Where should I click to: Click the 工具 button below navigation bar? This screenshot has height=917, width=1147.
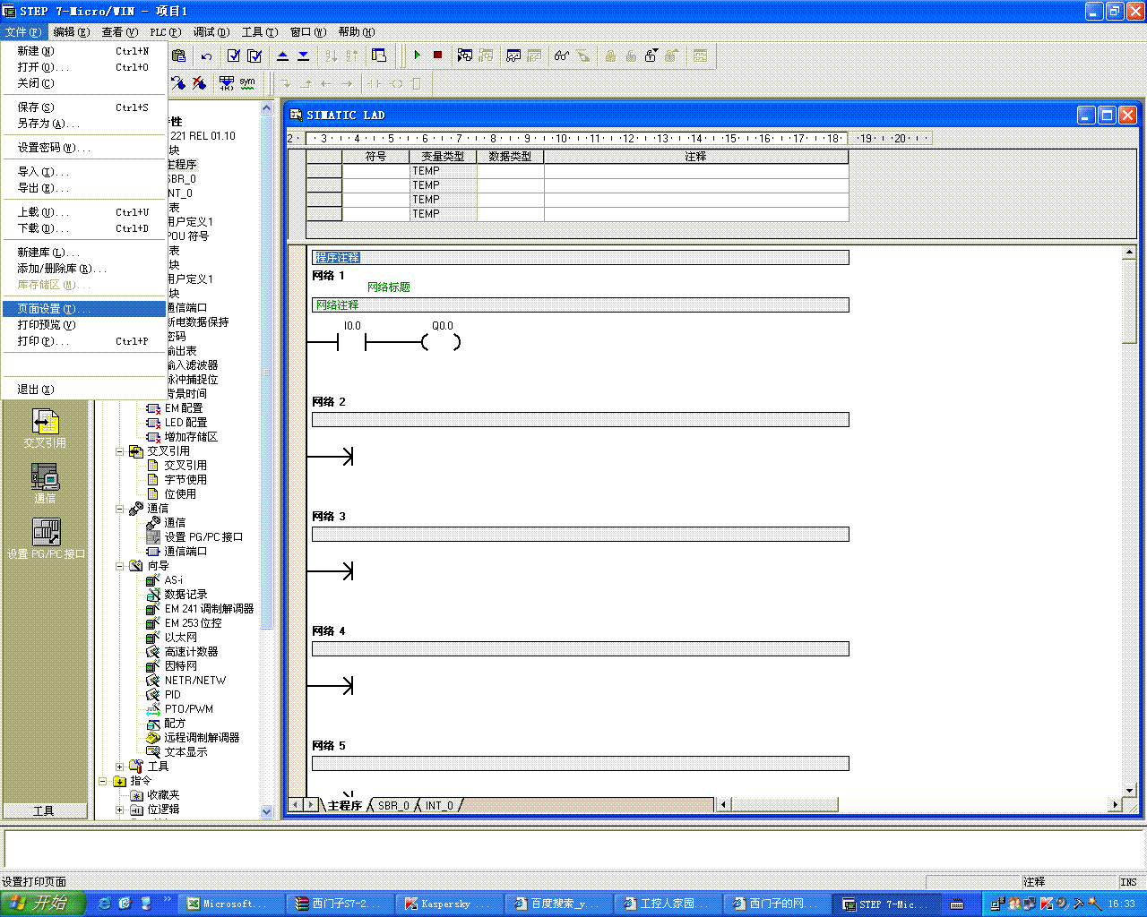(44, 811)
